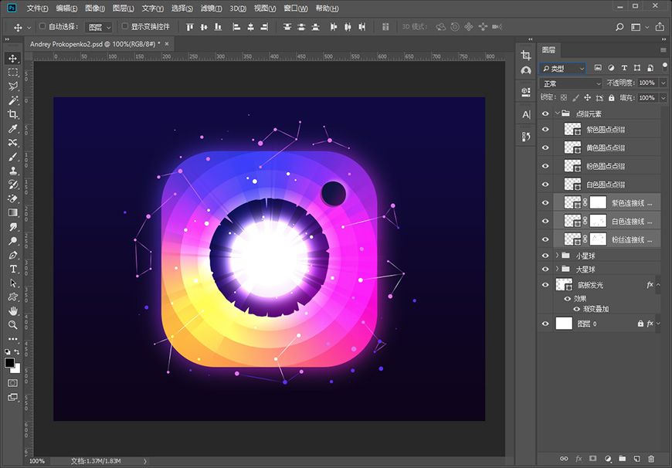Click the filter for type layers T icon
Viewport: 672px width, 468px height.
click(x=624, y=68)
